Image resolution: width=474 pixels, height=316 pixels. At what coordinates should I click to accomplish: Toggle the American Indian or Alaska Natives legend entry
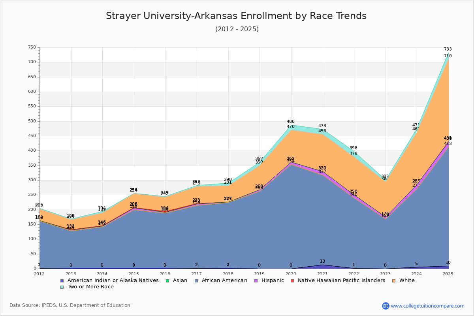[x=109, y=280]
